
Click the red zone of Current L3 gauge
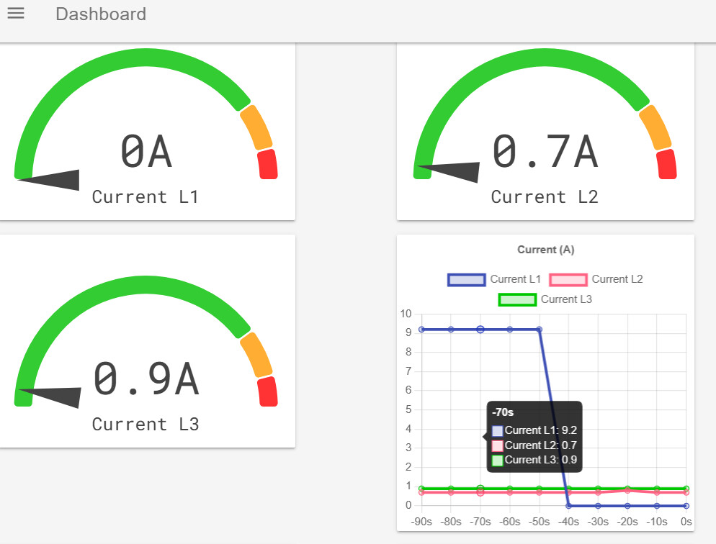[267, 391]
